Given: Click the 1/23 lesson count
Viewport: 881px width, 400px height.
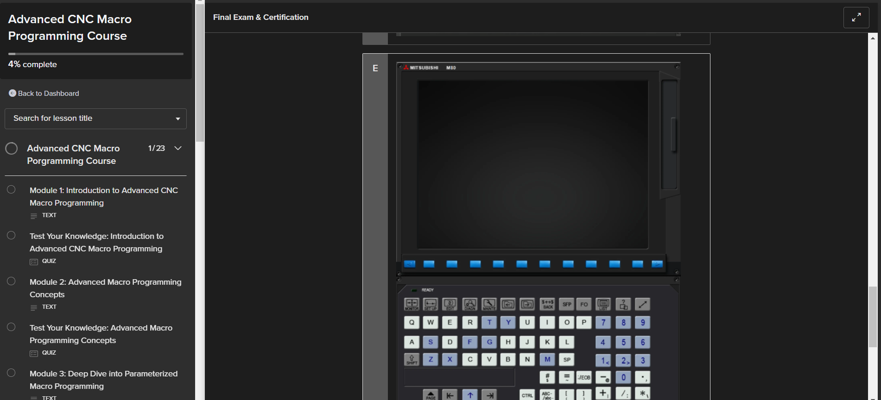Looking at the screenshot, I should (x=157, y=148).
